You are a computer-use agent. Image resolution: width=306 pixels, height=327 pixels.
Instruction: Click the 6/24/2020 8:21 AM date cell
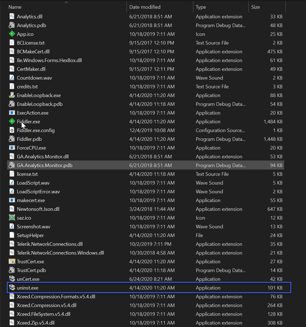point(151,279)
